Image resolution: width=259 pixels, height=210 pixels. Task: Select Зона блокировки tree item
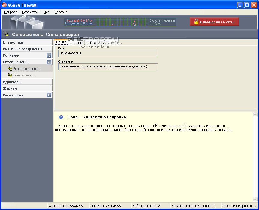coord(27,69)
